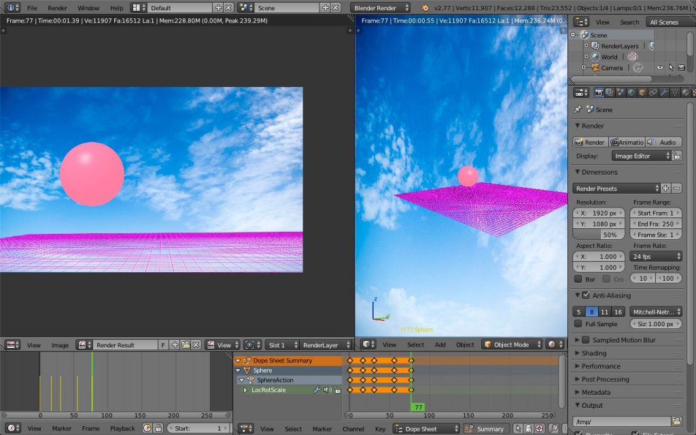
Task: Click the wrench modifier icon on LocRotScale
Action: [317, 389]
